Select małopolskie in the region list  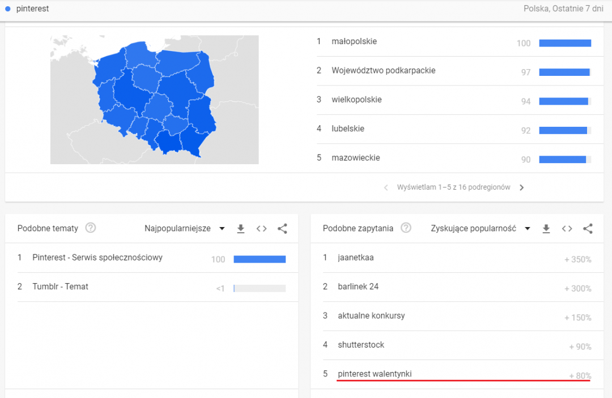(x=354, y=42)
